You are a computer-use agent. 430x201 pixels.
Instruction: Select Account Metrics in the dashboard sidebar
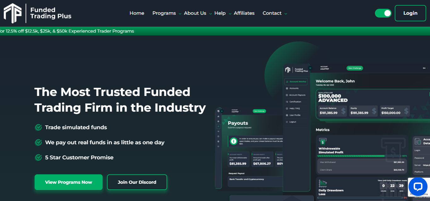tap(296, 82)
